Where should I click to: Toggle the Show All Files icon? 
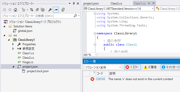[x=43, y=10]
